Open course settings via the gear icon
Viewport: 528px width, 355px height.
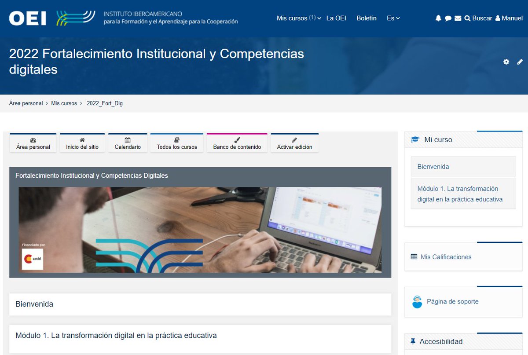pyautogui.click(x=506, y=62)
